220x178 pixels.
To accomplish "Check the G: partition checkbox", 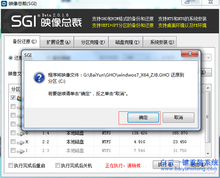I will pyautogui.click(x=13, y=133).
